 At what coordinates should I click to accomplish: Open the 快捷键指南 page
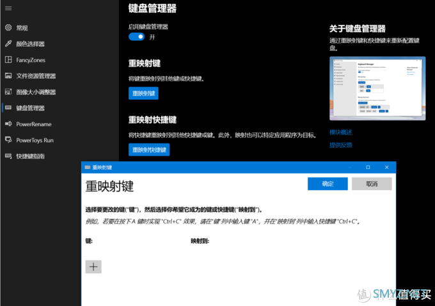click(x=30, y=156)
